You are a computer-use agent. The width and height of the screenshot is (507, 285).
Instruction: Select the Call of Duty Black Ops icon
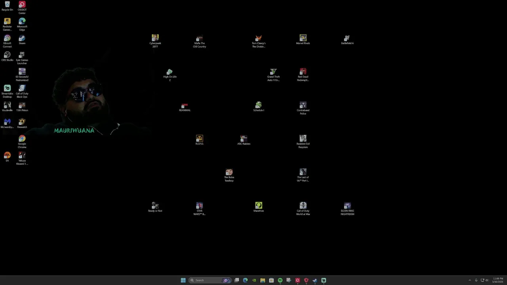22,92
